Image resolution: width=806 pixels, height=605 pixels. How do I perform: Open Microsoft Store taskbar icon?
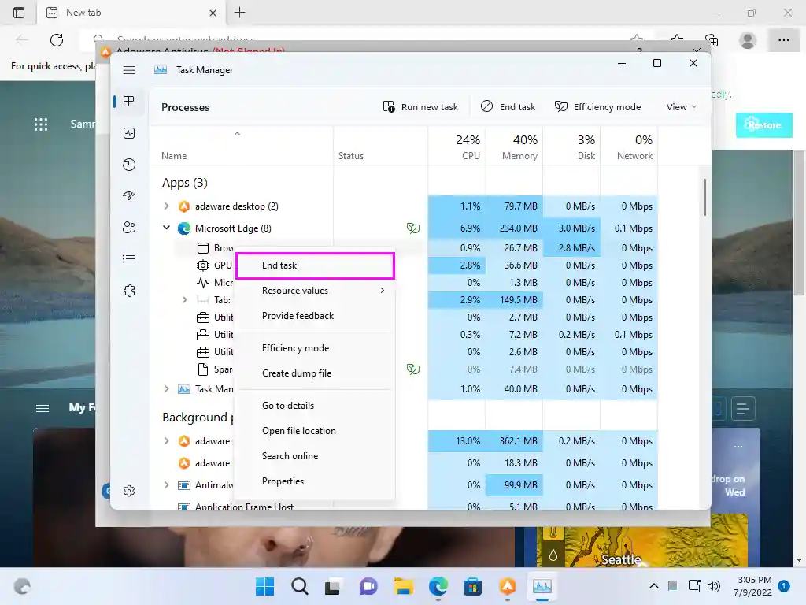tap(472, 586)
